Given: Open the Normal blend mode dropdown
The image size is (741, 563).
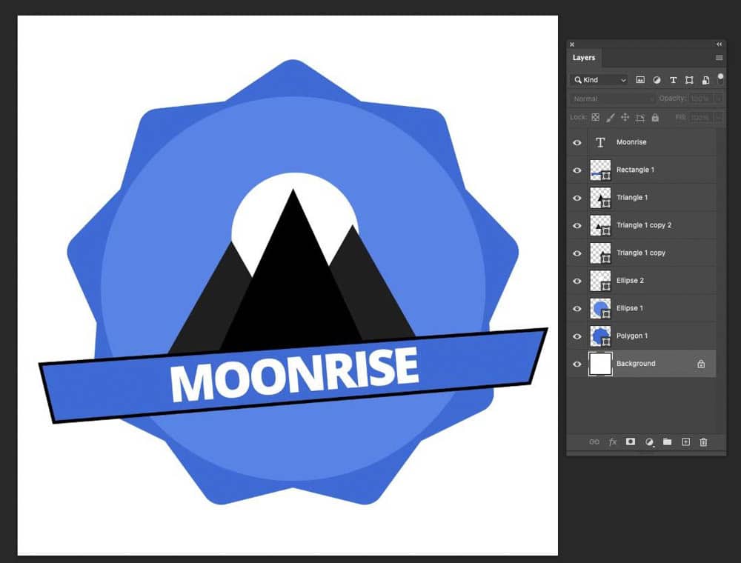Looking at the screenshot, I should (613, 99).
